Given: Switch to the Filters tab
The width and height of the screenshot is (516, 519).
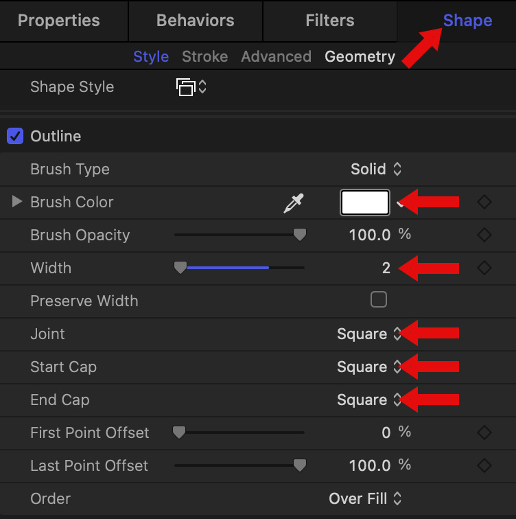Looking at the screenshot, I should (x=329, y=21).
